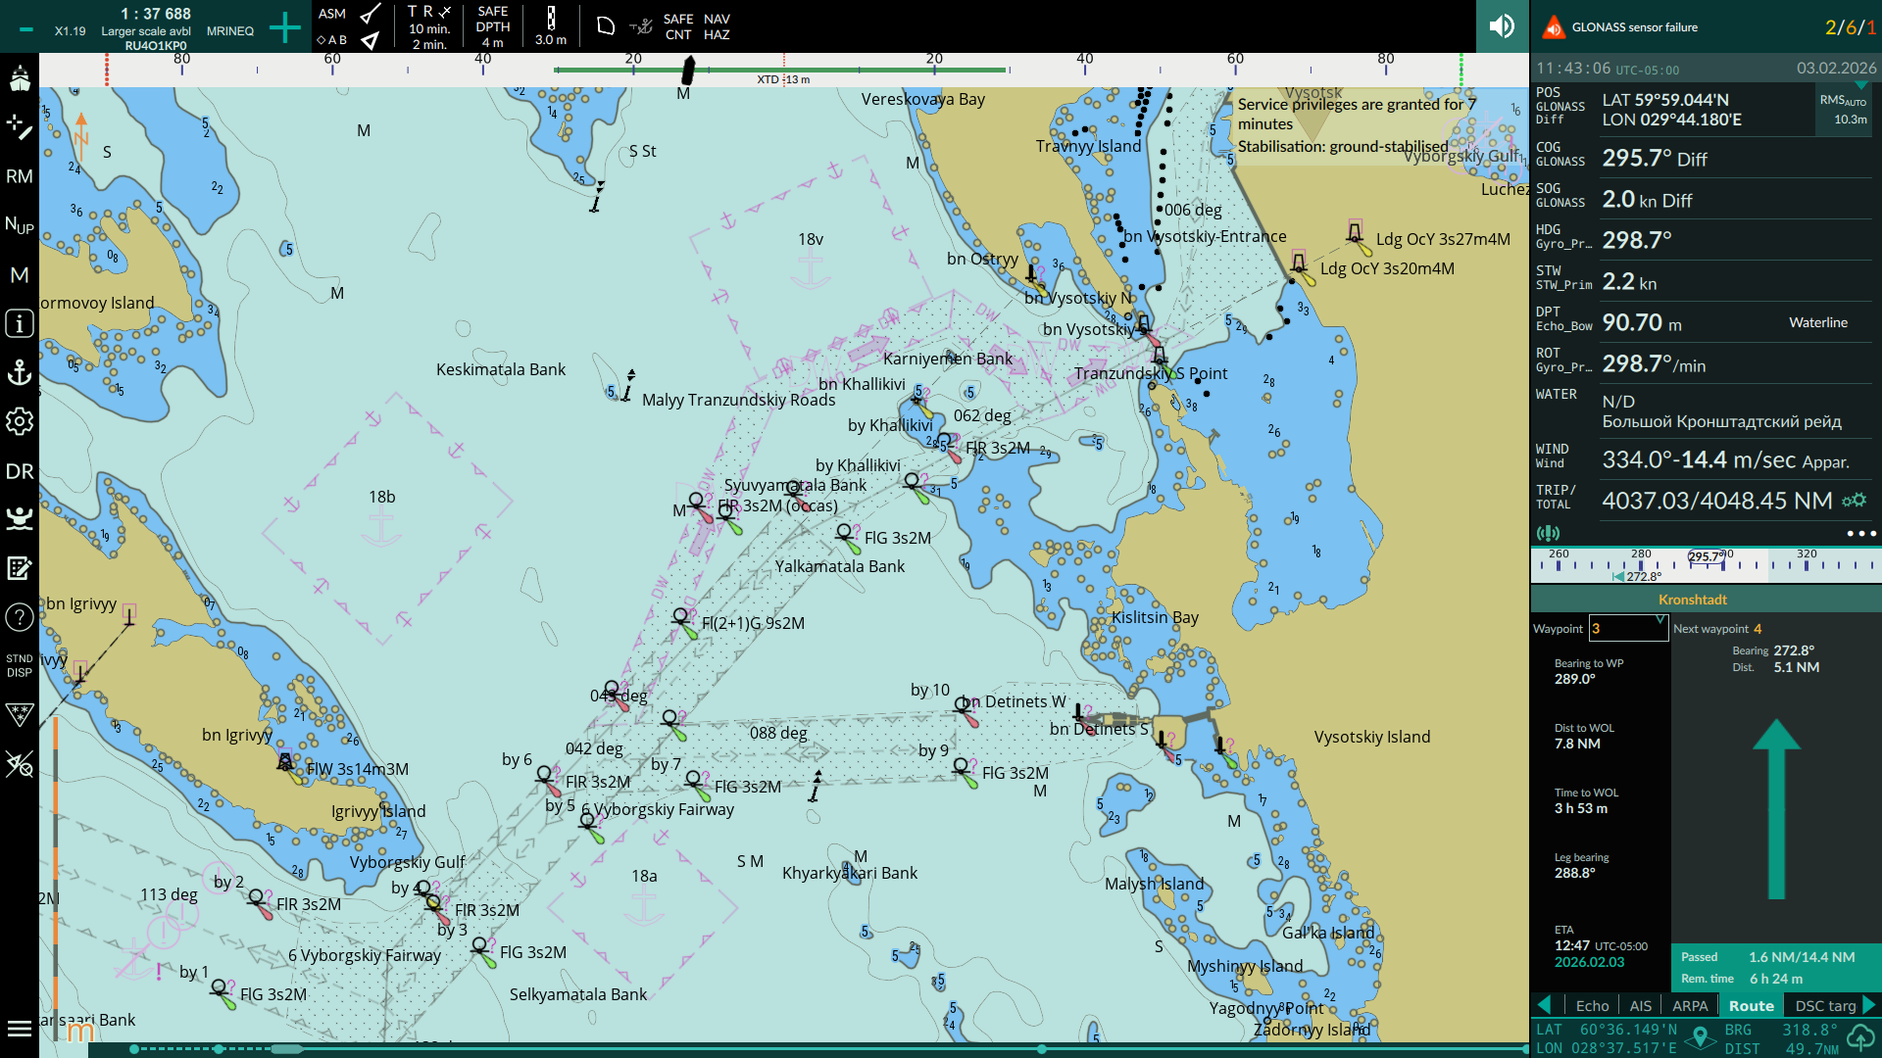Open the anchor tool in the sidebar
The width and height of the screenshot is (1882, 1058).
[x=20, y=372]
